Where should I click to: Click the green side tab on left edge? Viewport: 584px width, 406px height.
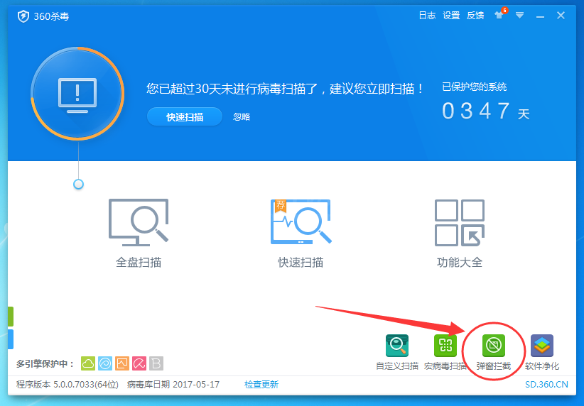(11, 317)
